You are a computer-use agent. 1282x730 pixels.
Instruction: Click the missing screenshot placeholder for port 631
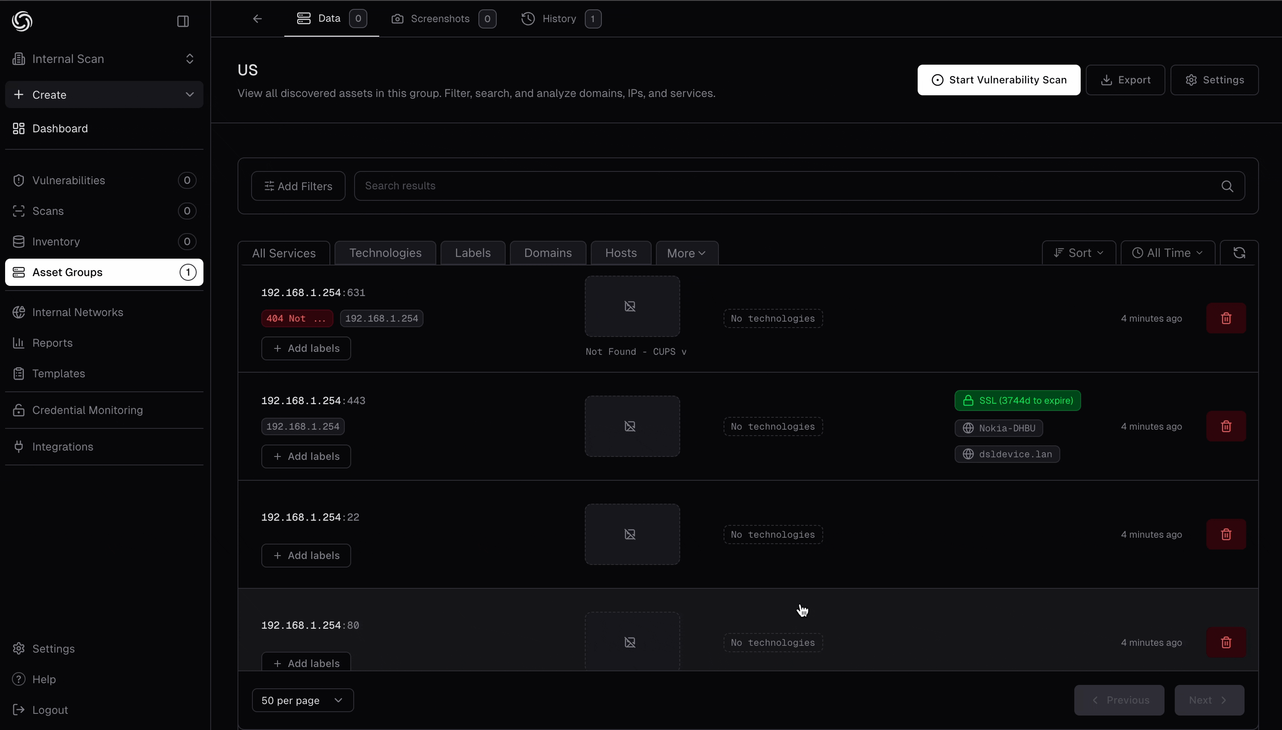pos(632,306)
